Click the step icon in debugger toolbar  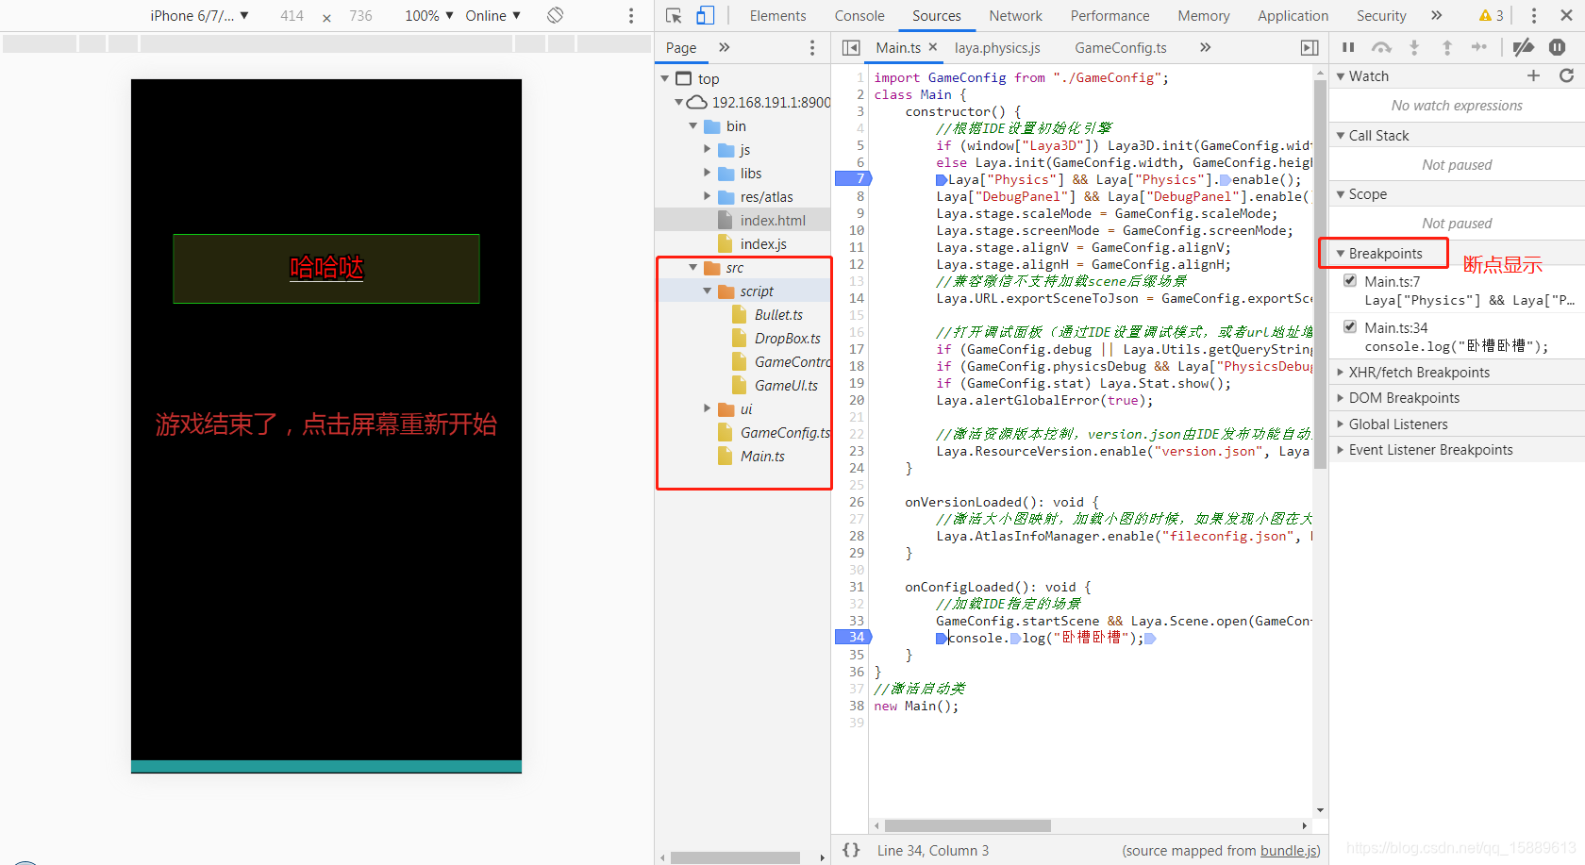click(x=1479, y=47)
